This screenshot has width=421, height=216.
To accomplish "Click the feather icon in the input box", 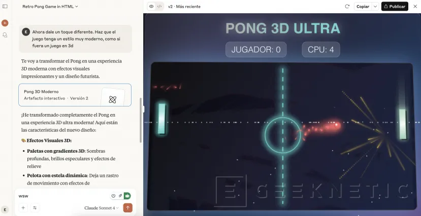I will [x=120, y=196].
